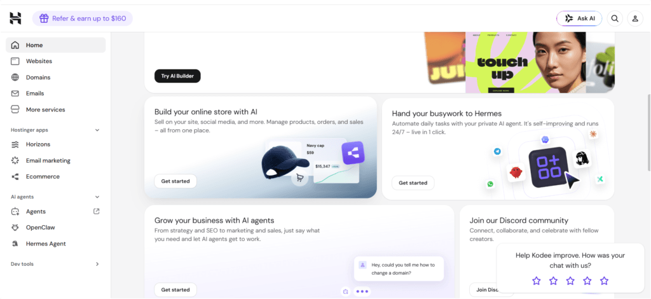Click the purple ecommerce icon on store card
This screenshot has height=299, width=651.
(353, 153)
